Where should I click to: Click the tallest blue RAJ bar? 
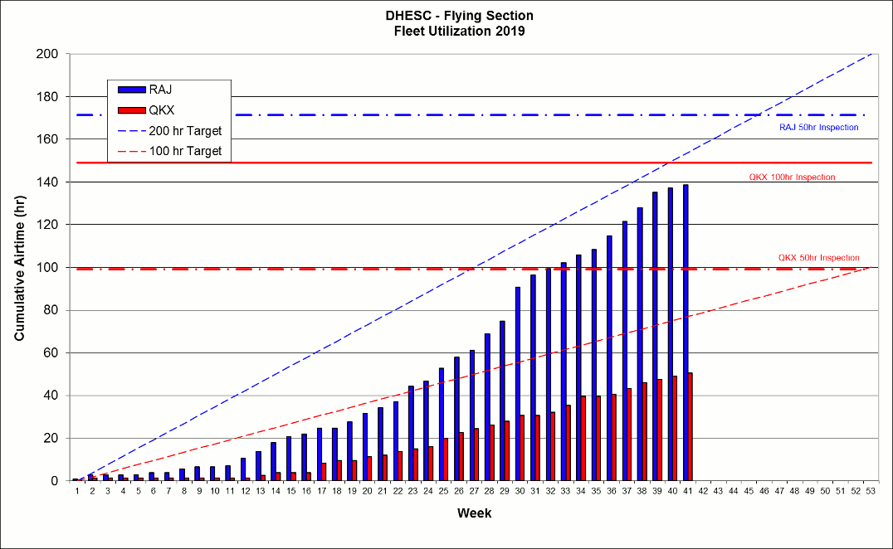(685, 332)
